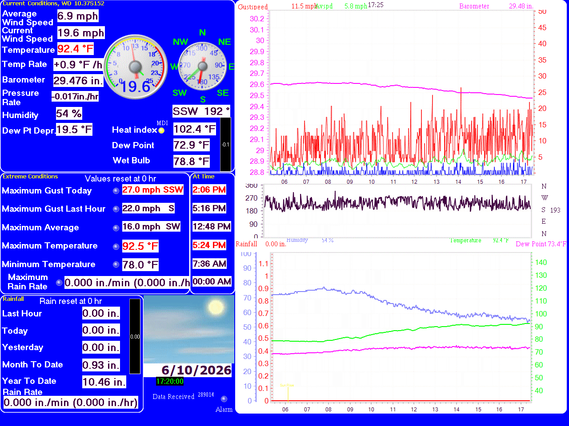Click the rainfall bar gauge showing 0.00

(x=135, y=336)
